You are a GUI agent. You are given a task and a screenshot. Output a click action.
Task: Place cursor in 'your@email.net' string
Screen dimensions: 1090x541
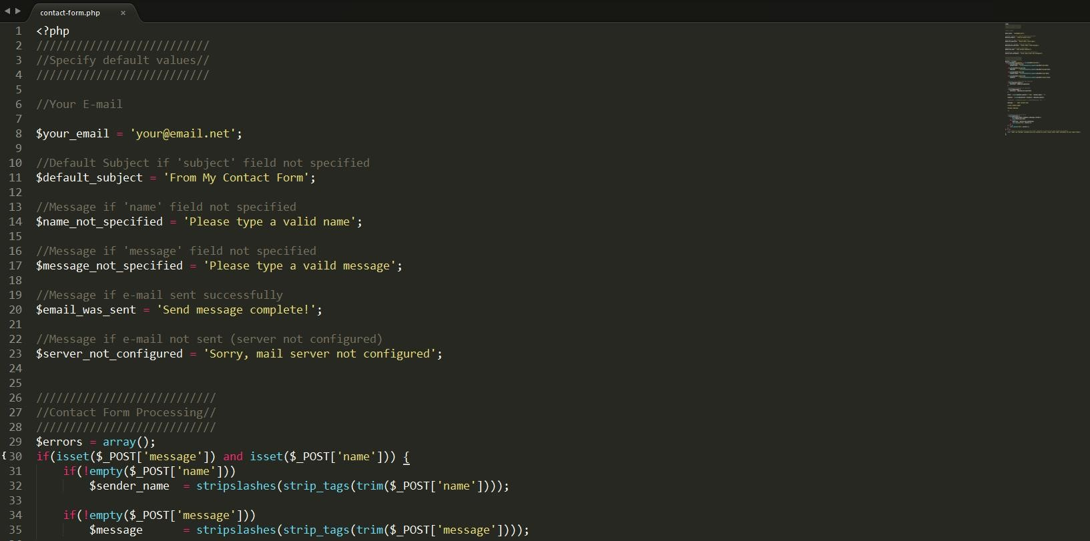pyautogui.click(x=183, y=133)
